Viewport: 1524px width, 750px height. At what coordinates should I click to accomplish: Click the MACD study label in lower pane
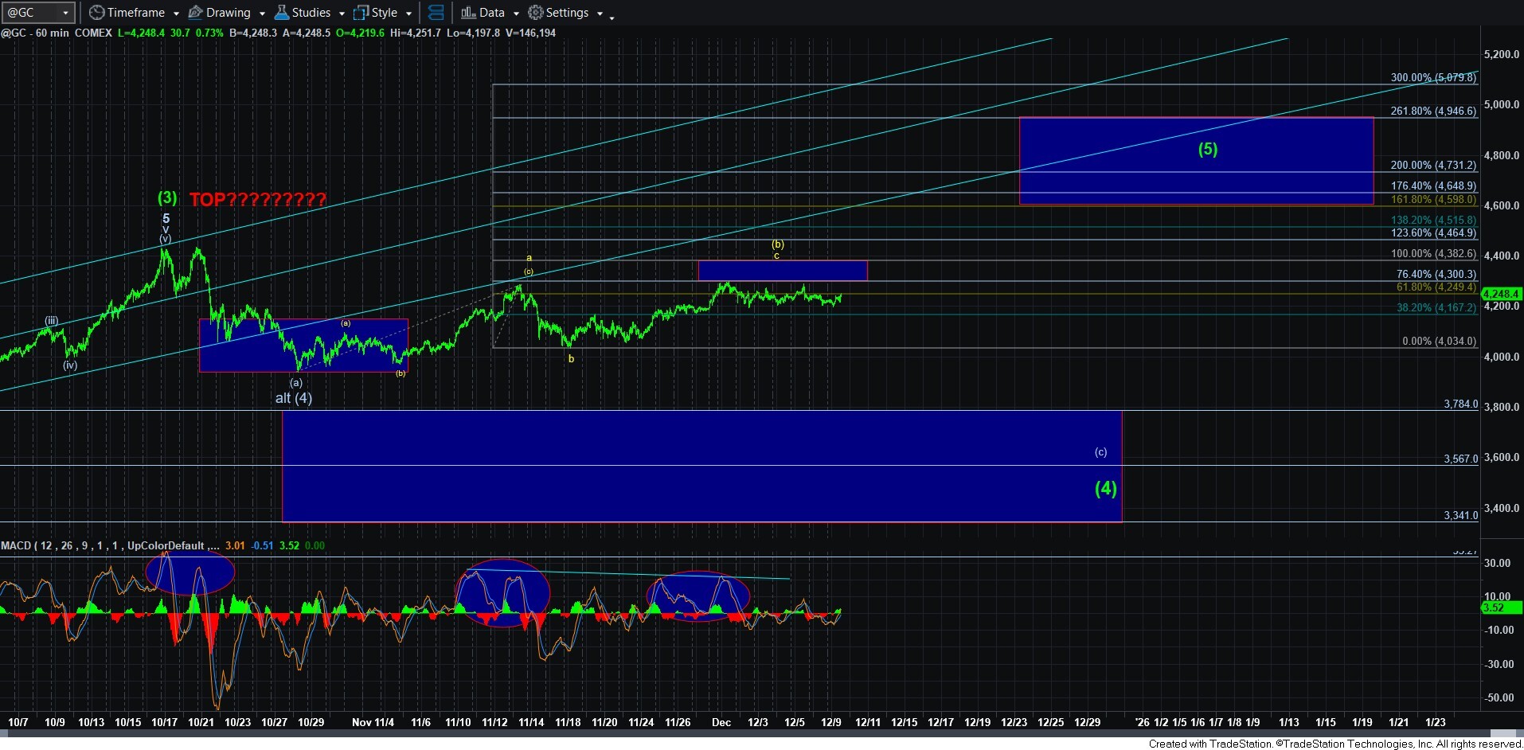coord(16,545)
